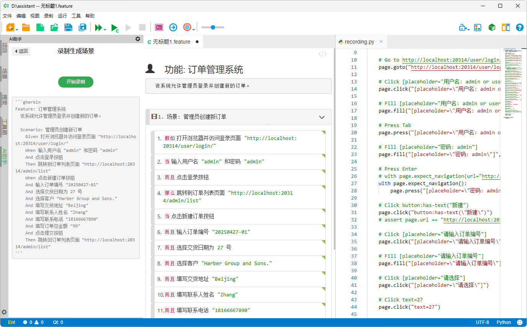Image resolution: width=527 pixels, height=327 pixels.
Task: Open the 文件 menu
Action: [x=7, y=16]
